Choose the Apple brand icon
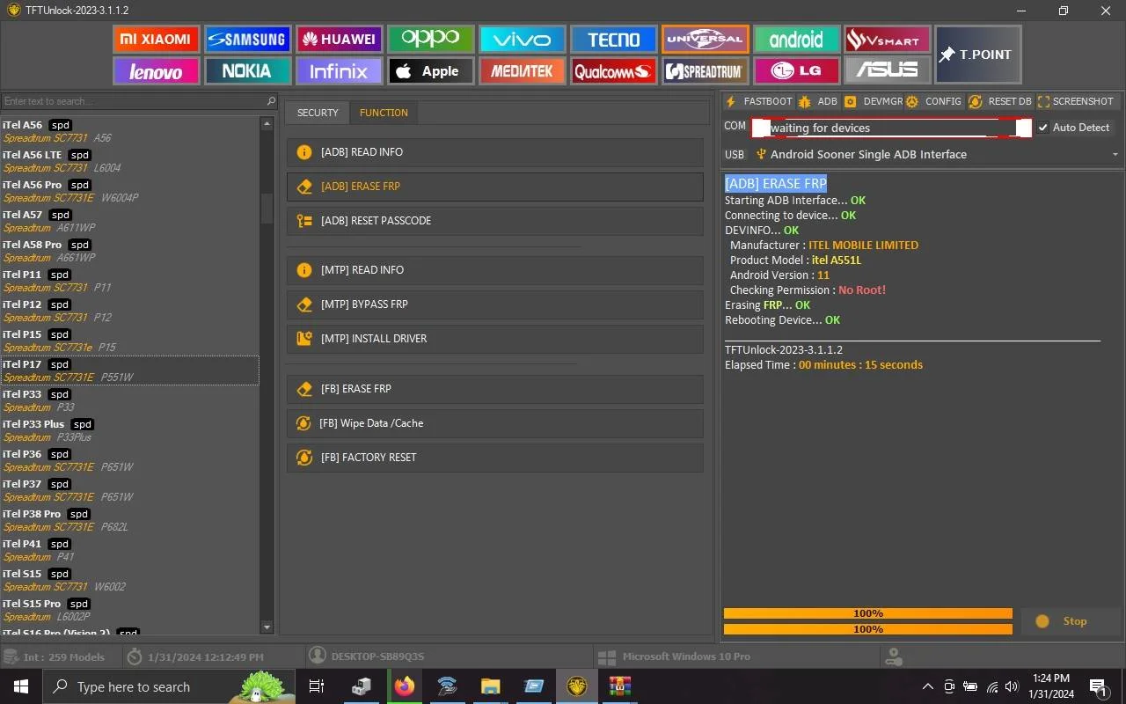1126x704 pixels. point(430,71)
